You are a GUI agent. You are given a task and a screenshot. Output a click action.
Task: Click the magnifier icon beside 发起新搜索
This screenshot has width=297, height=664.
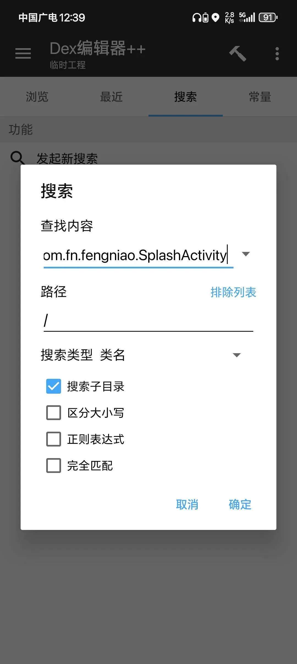[x=18, y=158]
